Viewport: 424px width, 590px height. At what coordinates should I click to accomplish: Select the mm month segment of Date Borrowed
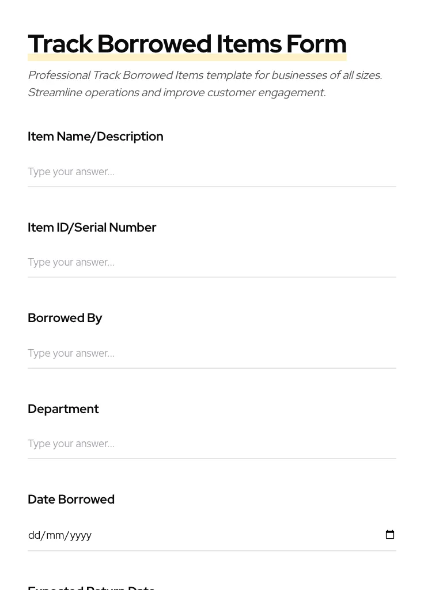[x=55, y=535]
